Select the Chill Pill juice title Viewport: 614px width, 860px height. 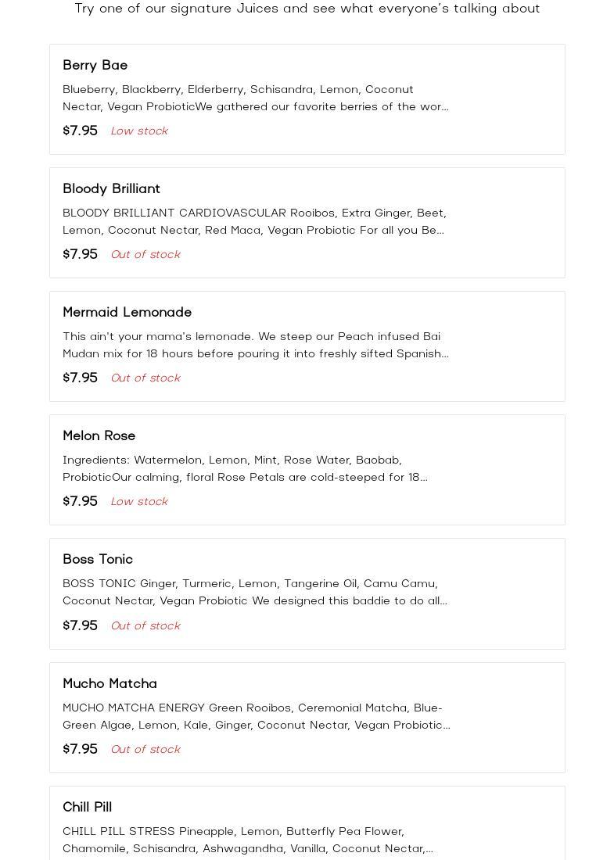pos(87,807)
